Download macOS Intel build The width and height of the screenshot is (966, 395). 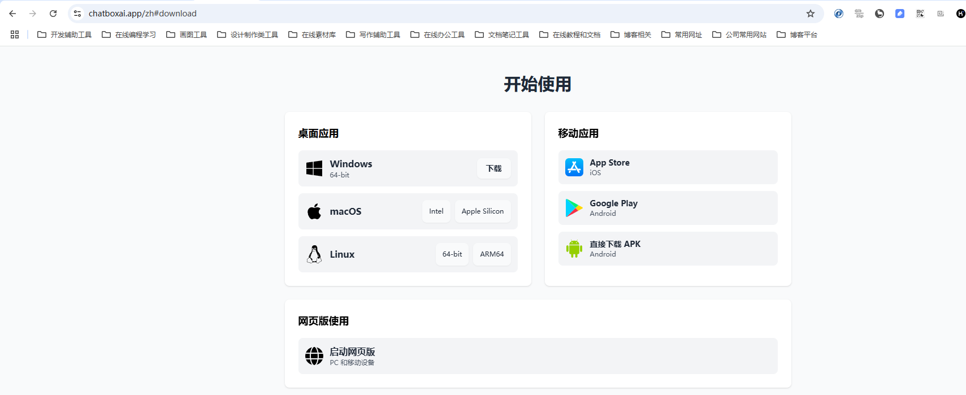pos(436,211)
